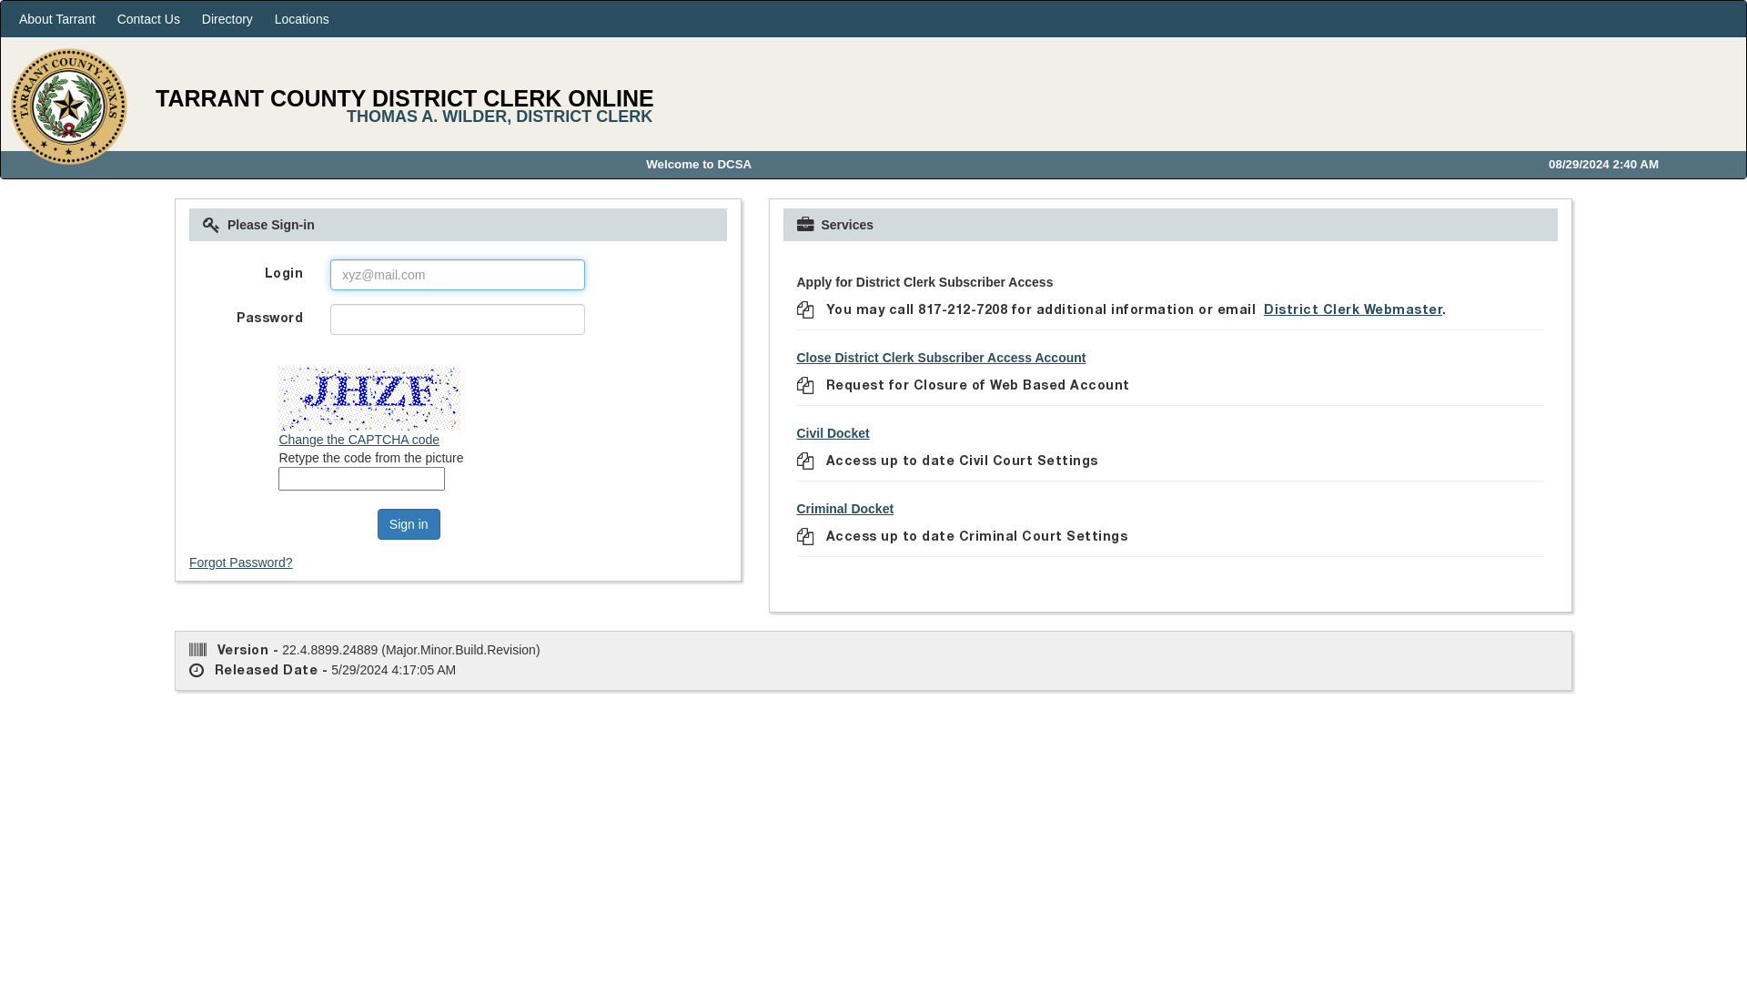This screenshot has height=983, width=1747.
Task: Click the District Clerk Webmaster link
Action: pos(1352,309)
